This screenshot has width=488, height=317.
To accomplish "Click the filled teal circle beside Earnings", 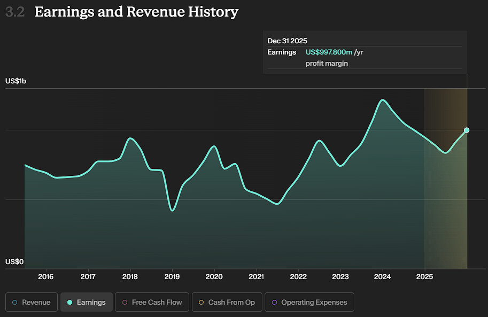I will 69,303.
